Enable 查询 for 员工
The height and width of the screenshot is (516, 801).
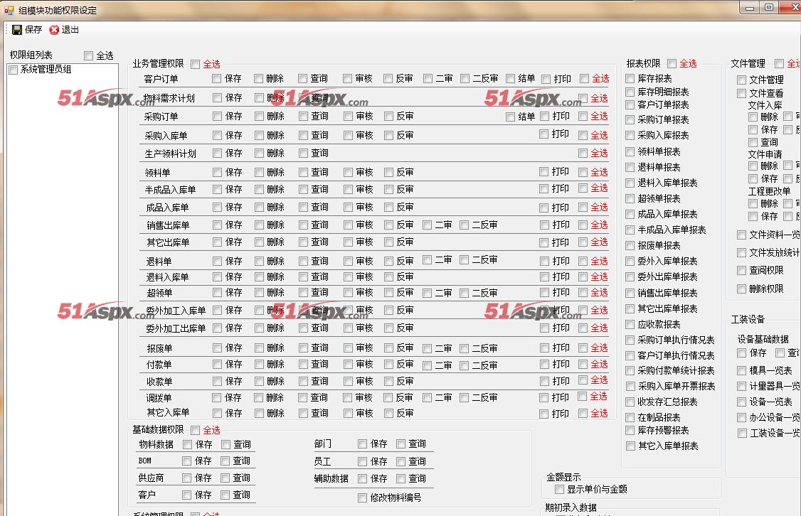(x=401, y=462)
